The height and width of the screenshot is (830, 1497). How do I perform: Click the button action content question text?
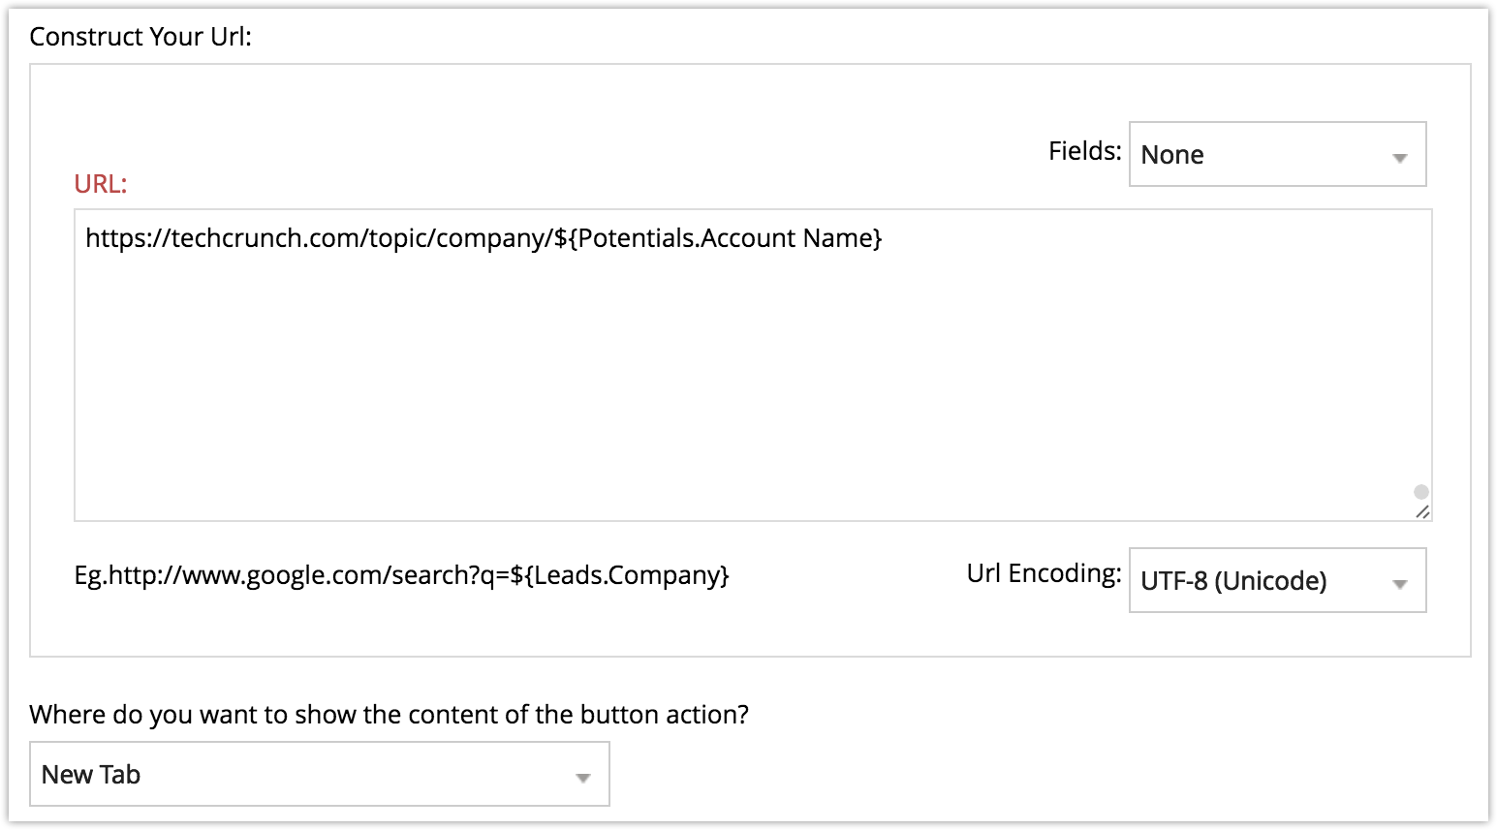tap(389, 715)
